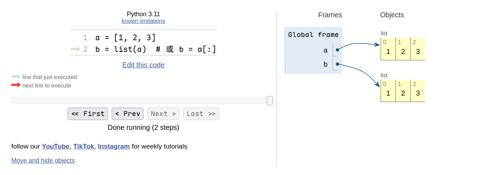Open the known limitations link
Viewport: 492px width, 175px height.
(x=143, y=21)
